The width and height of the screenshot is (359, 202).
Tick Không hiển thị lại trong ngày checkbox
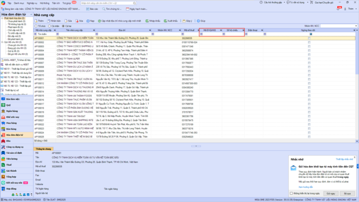tap(291, 193)
